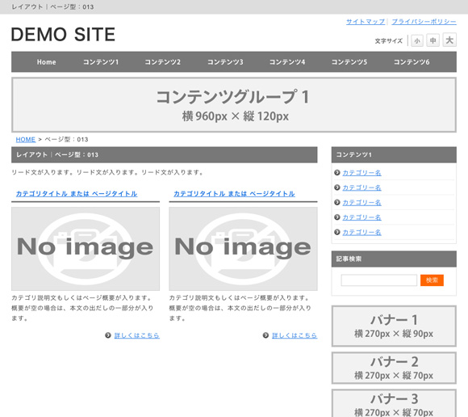This screenshot has height=417, width=468.
Task: Open コンテンツ3 in navigation bar
Action: click(225, 62)
